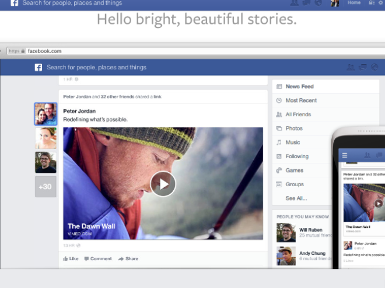Click the Facebook logo in the inner header
This screenshot has height=288, width=385.
click(38, 67)
